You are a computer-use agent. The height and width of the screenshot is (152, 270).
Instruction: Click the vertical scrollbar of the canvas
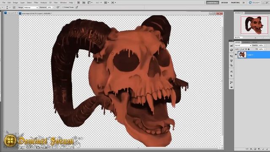point(222,81)
